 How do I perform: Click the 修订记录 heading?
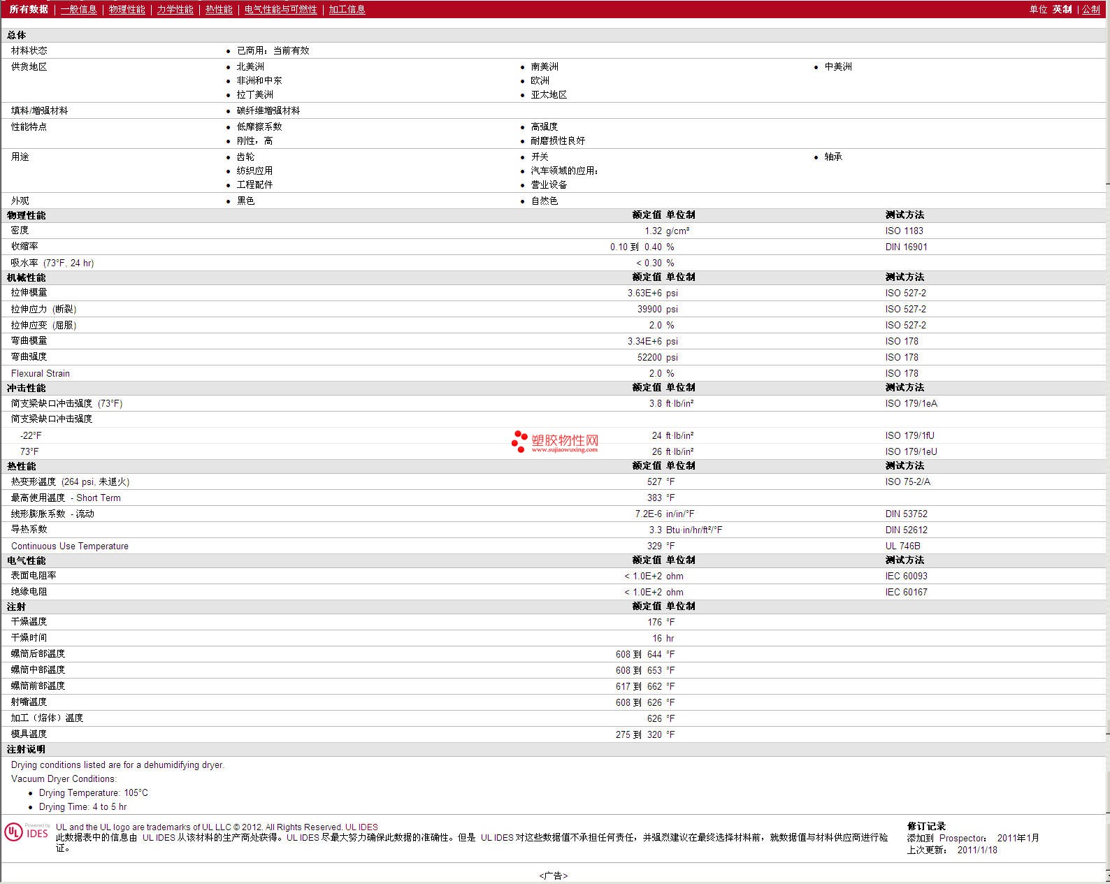pyautogui.click(x=926, y=826)
